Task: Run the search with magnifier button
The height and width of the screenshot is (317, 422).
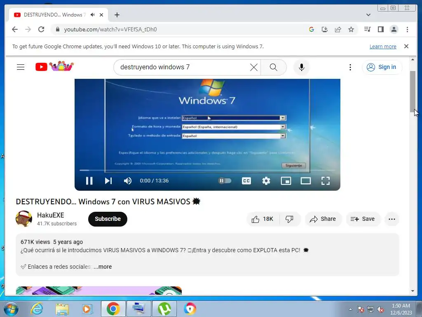Action: coord(274,67)
